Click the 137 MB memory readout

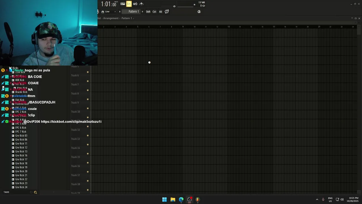point(202,3)
